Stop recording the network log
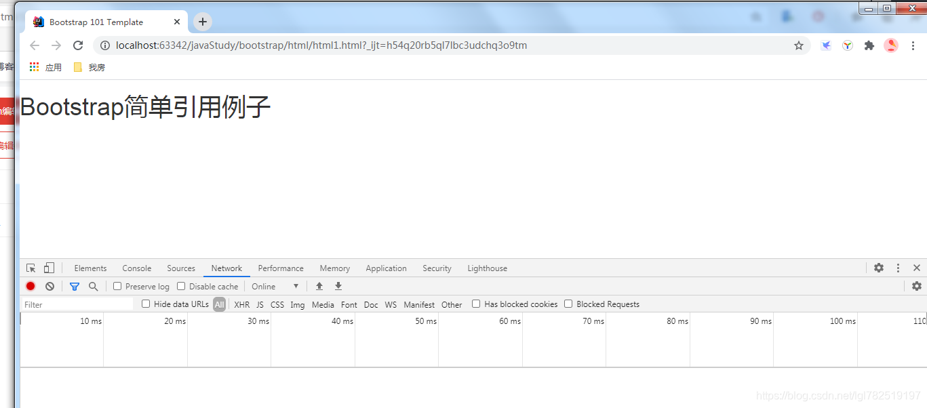This screenshot has width=927, height=408. [31, 286]
